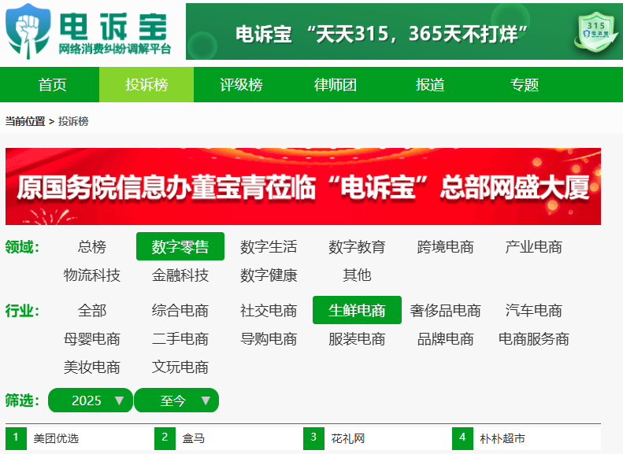Select the 数字生活 domain filter
623x454 pixels.
269,246
